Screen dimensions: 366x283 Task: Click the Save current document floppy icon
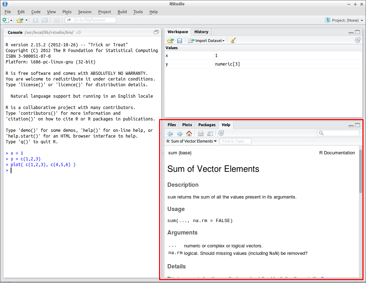pyautogui.click(x=35, y=21)
